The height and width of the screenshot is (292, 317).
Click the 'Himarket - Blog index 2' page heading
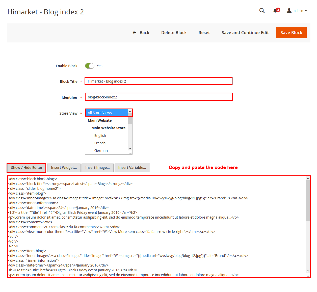pyautogui.click(x=46, y=12)
